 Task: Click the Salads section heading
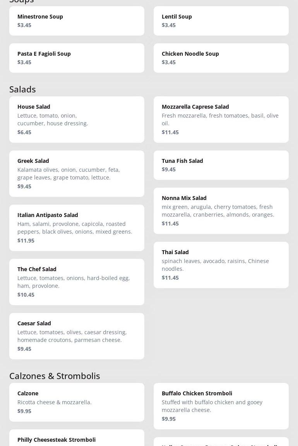[22, 89]
